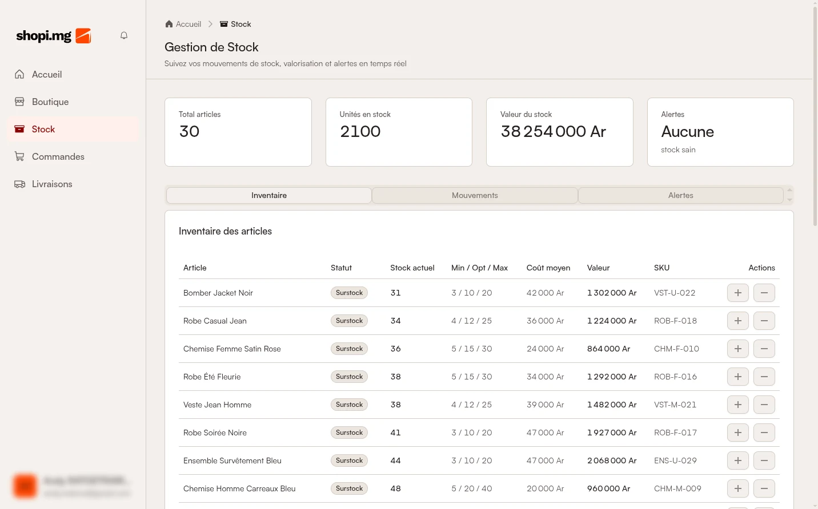The height and width of the screenshot is (509, 818).
Task: Click the Coût moyen column header
Action: click(548, 268)
